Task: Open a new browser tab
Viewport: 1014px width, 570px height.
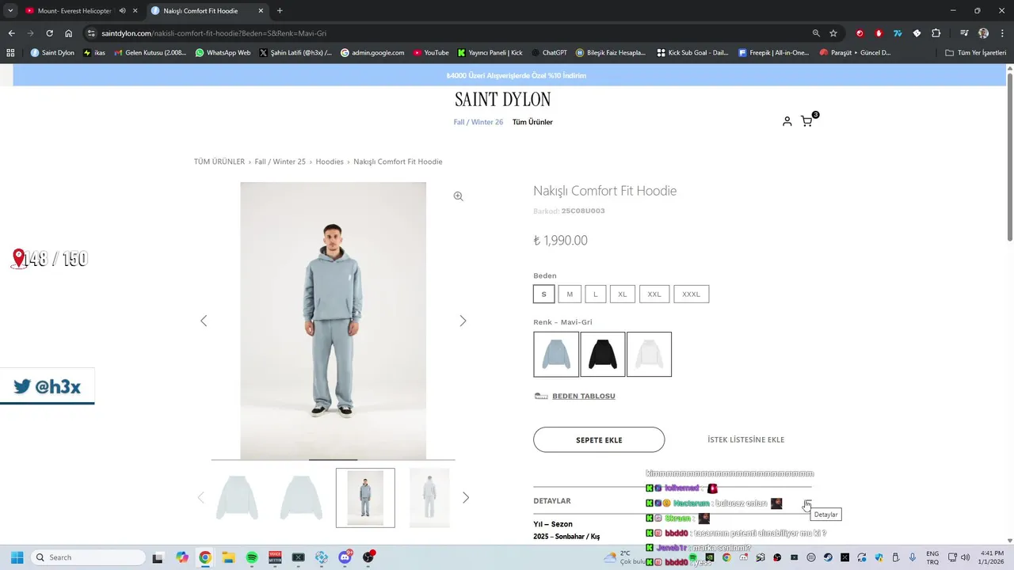Action: tap(280, 11)
